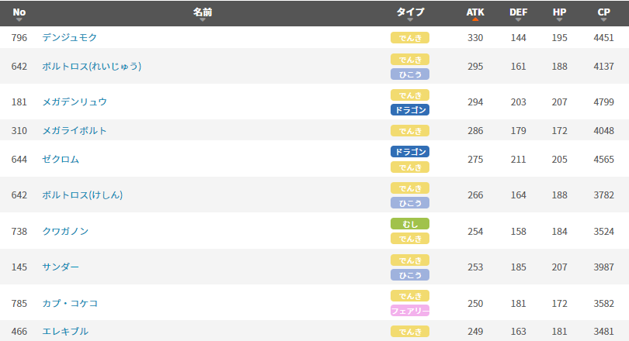Open the ボルトロス(れいじゅう) link

coord(92,67)
